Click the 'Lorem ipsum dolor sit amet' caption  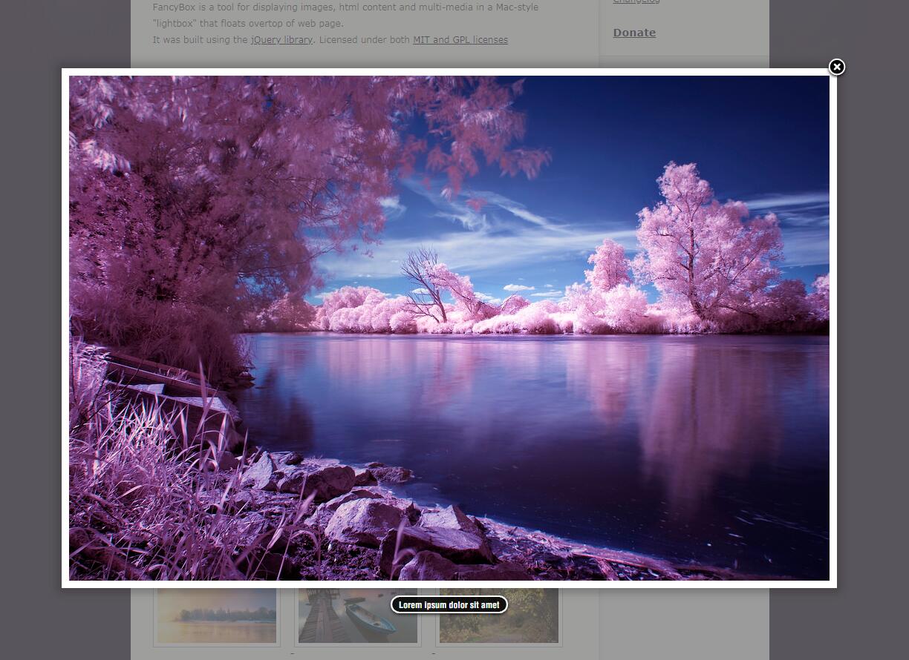pyautogui.click(x=449, y=605)
